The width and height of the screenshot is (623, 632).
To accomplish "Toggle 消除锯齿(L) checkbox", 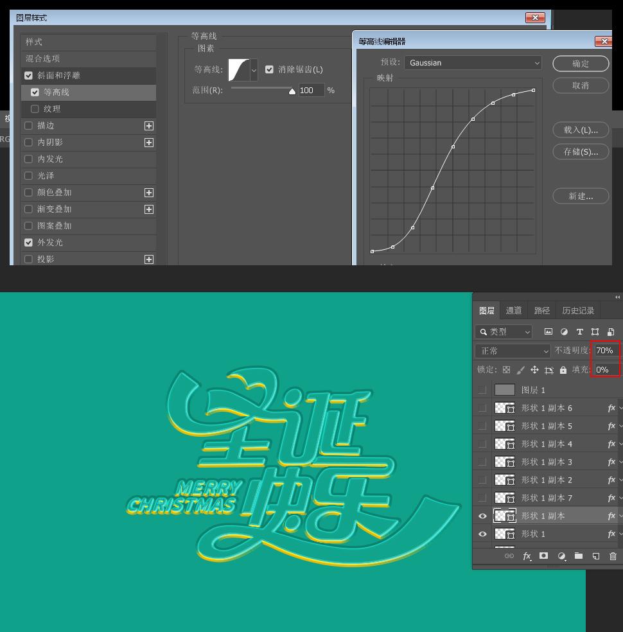I will [x=269, y=69].
